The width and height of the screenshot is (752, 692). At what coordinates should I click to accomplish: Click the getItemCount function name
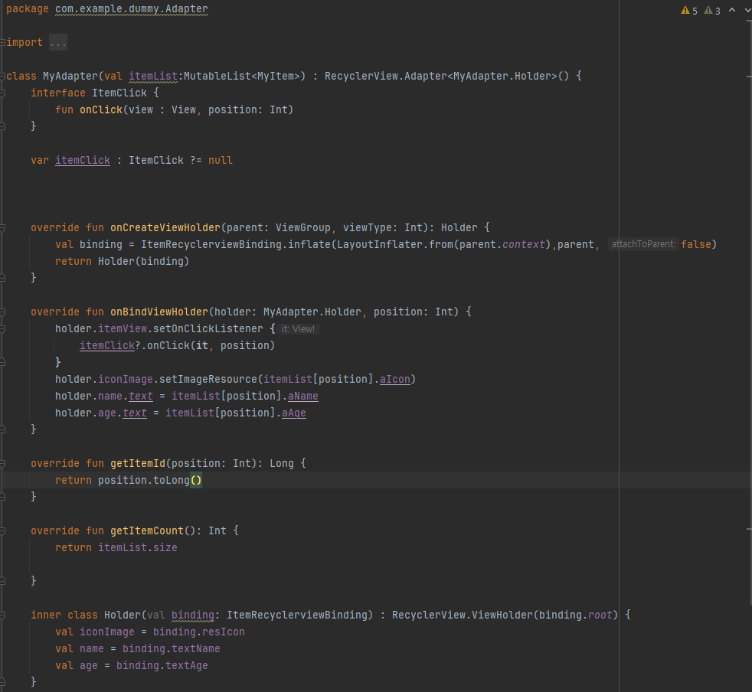tap(147, 531)
